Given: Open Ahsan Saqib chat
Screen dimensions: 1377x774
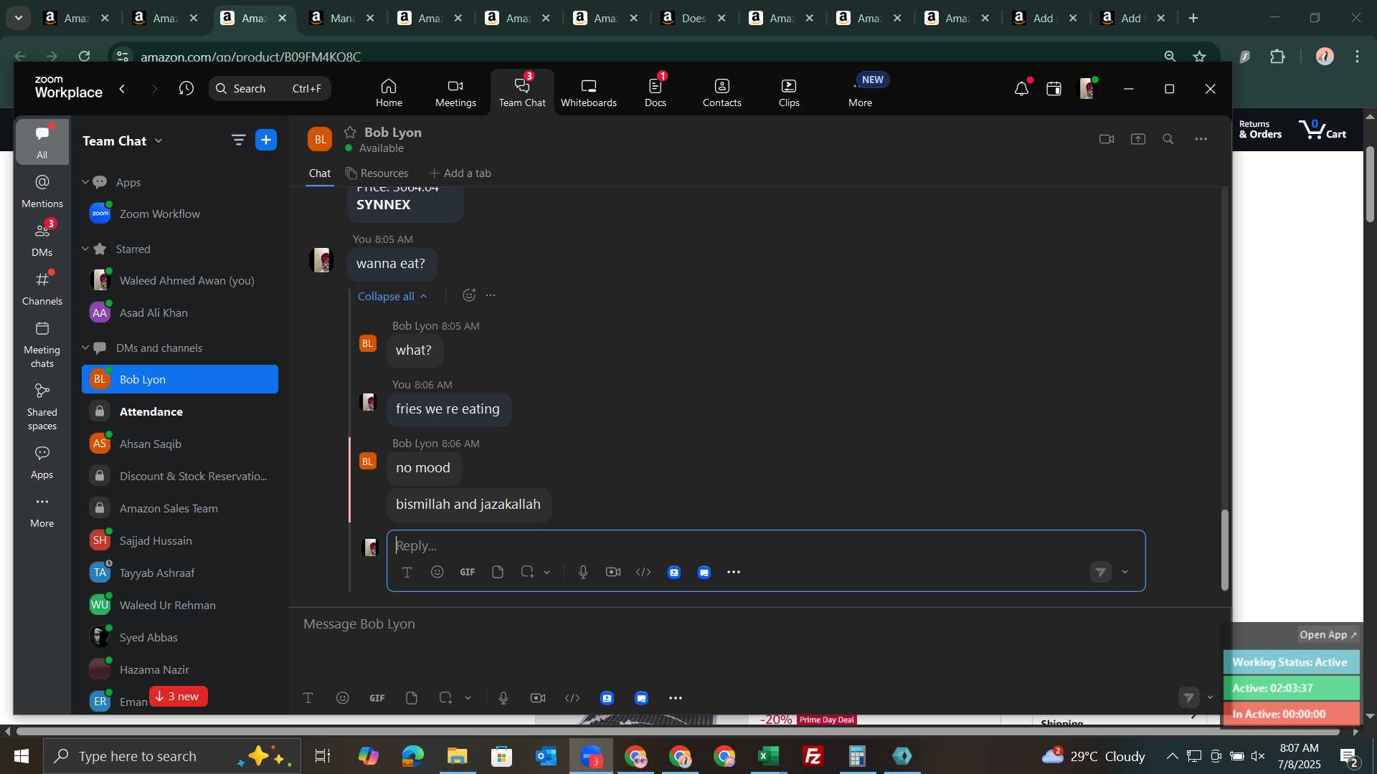Looking at the screenshot, I should 180,444.
